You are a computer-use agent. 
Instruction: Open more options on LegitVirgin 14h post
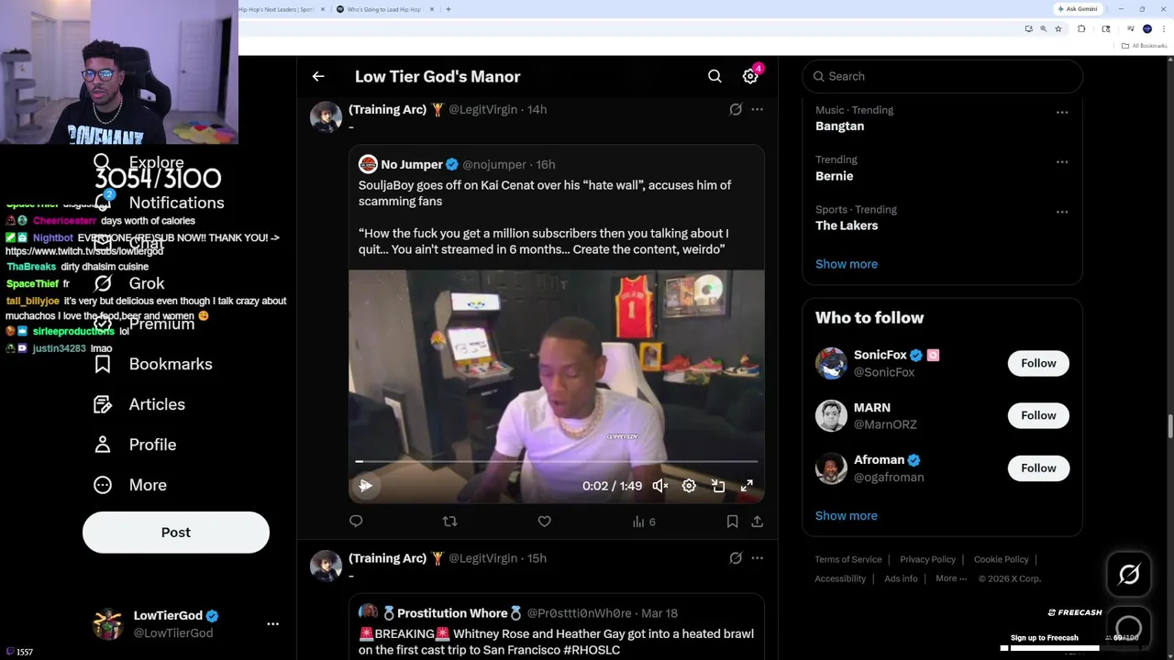coord(758,109)
